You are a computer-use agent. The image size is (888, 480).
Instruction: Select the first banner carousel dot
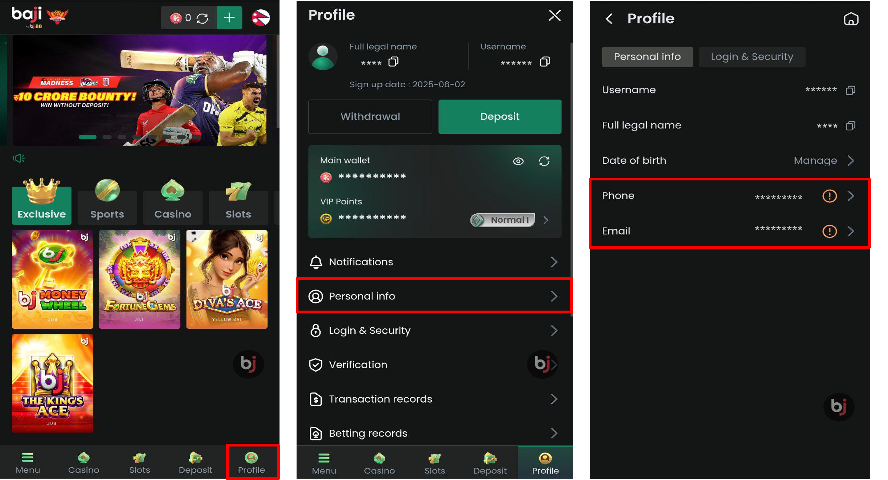(87, 137)
